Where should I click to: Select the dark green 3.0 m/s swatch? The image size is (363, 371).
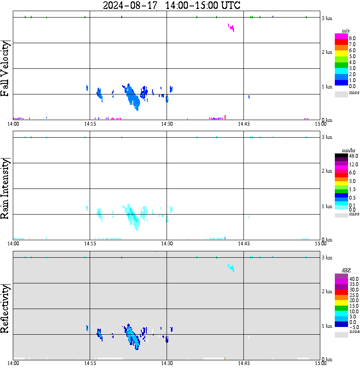[341, 65]
